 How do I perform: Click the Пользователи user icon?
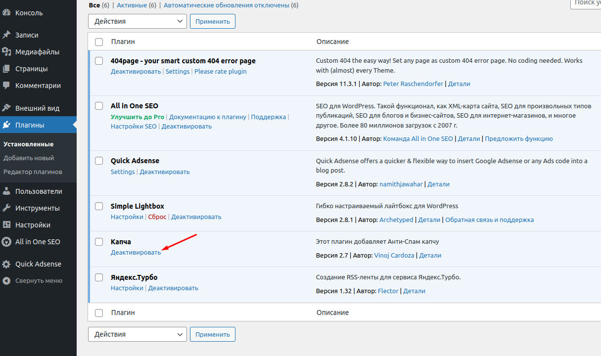point(6,191)
